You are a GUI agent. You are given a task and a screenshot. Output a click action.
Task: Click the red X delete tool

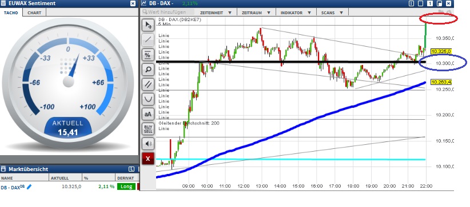(x=148, y=159)
